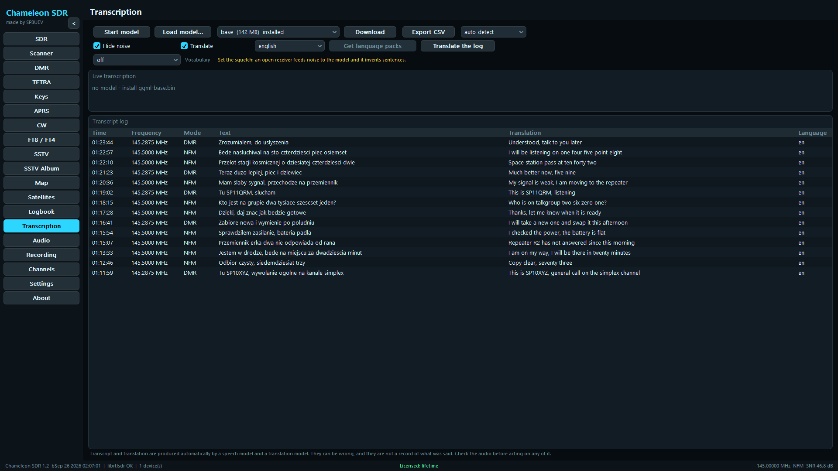Click Translate the log button
This screenshot has height=471, width=838.
[458, 46]
